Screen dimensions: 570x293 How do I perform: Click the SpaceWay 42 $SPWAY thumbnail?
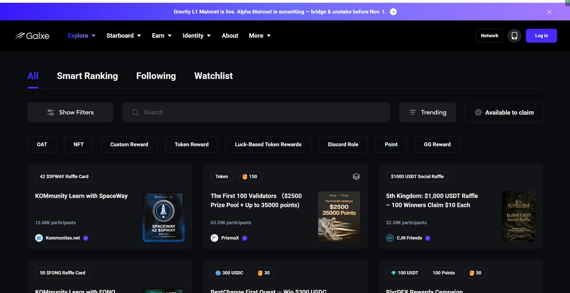pos(164,217)
